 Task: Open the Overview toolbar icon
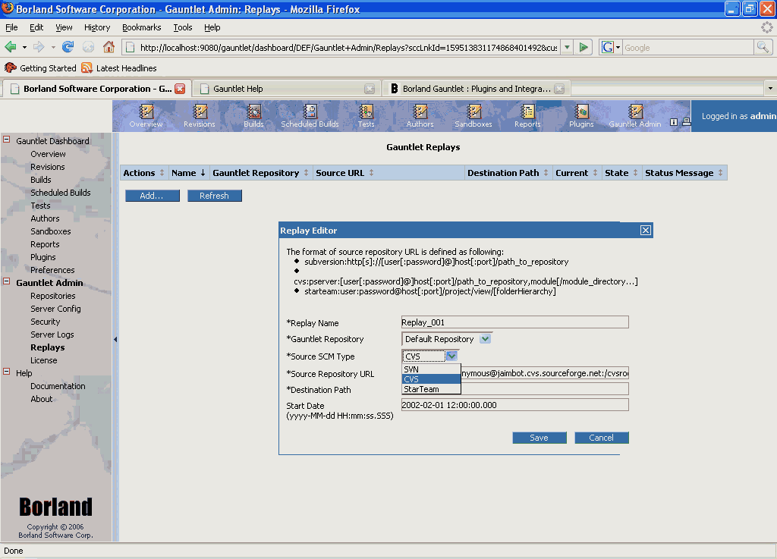146,116
